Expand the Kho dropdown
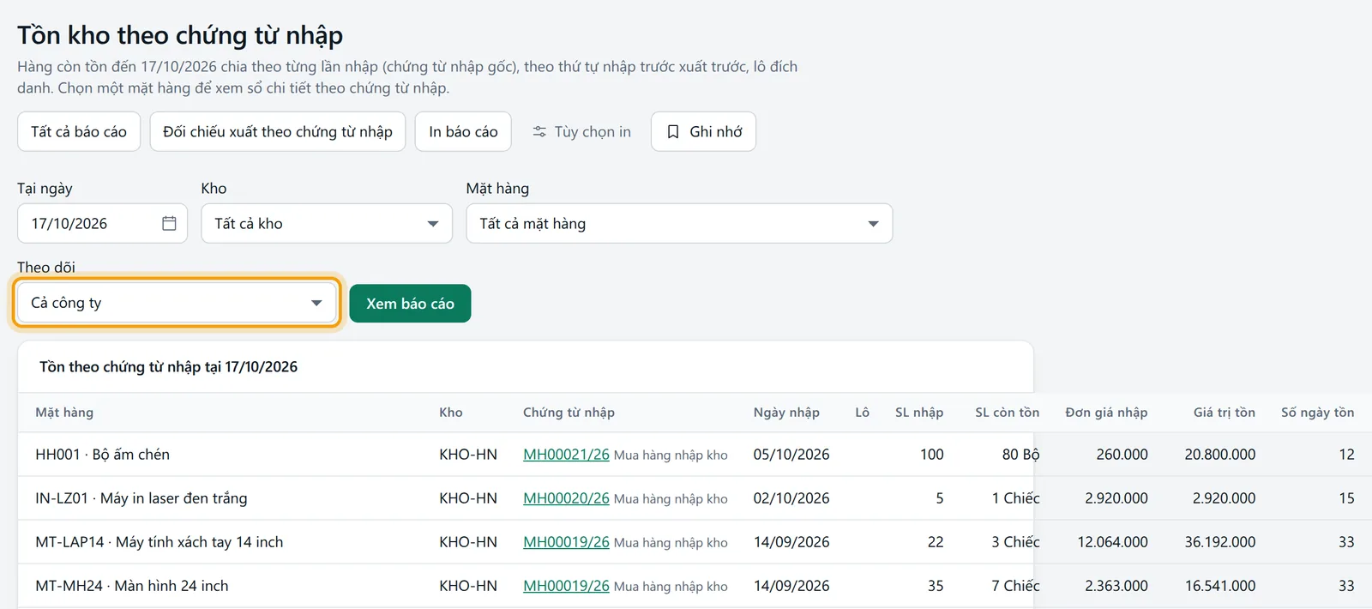 click(327, 223)
